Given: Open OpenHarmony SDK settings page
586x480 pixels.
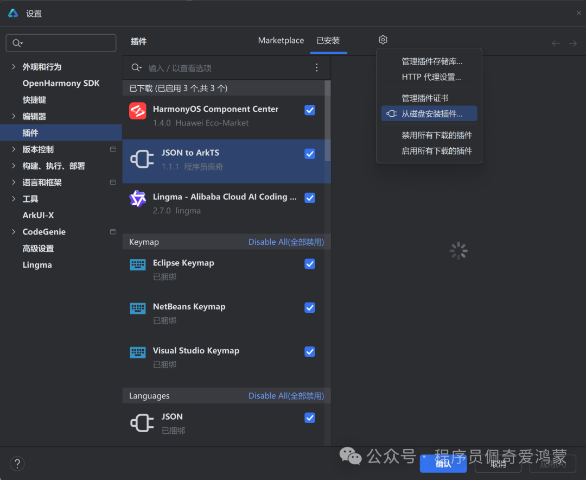Looking at the screenshot, I should tap(61, 83).
